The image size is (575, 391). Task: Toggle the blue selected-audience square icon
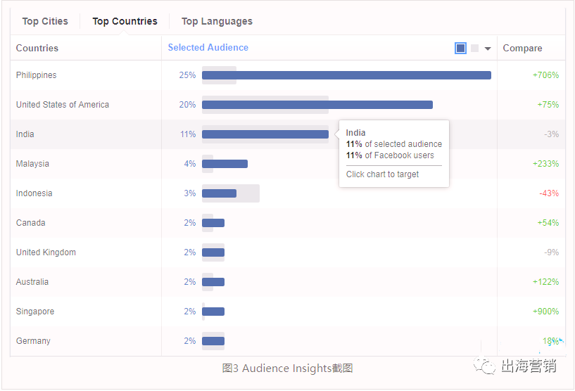(460, 48)
